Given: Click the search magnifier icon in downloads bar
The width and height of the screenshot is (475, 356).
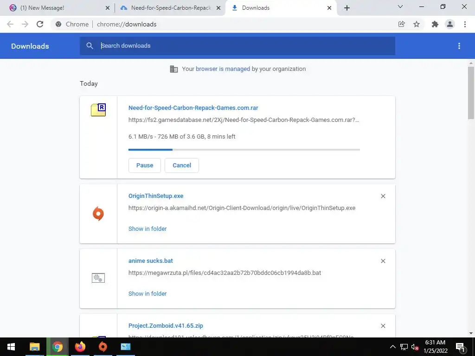Looking at the screenshot, I should 90,46.
